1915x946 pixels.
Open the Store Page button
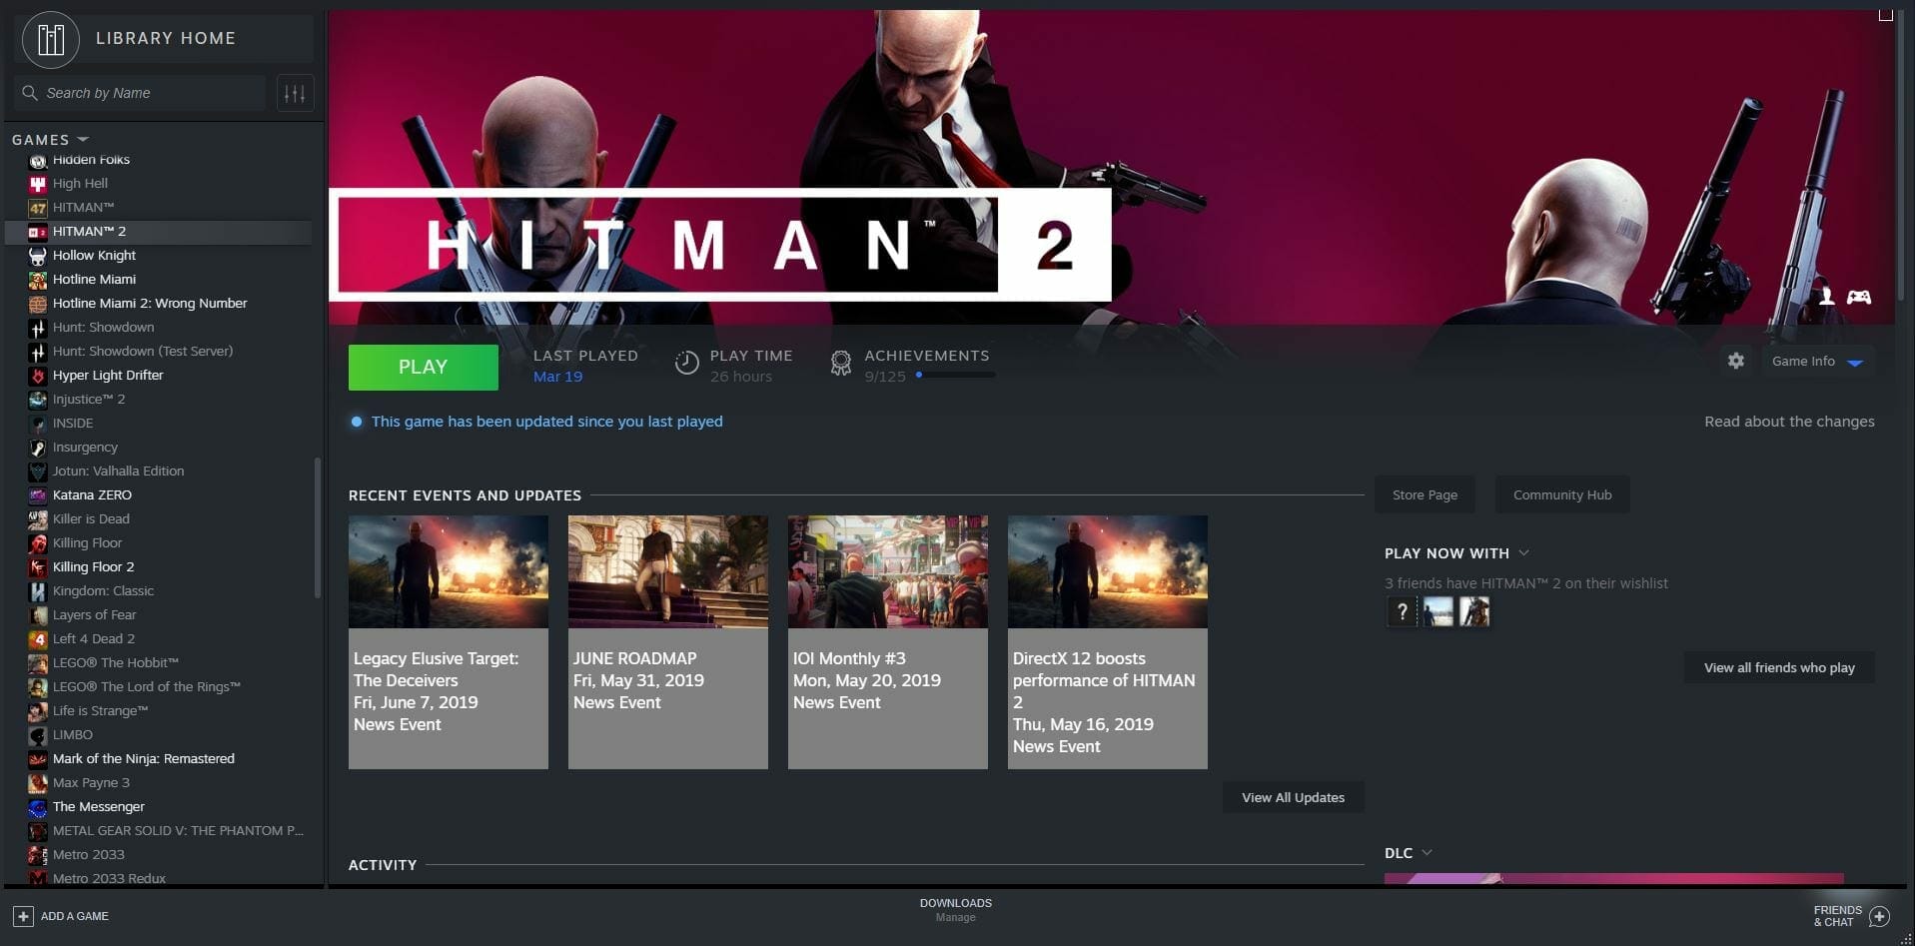pos(1425,494)
